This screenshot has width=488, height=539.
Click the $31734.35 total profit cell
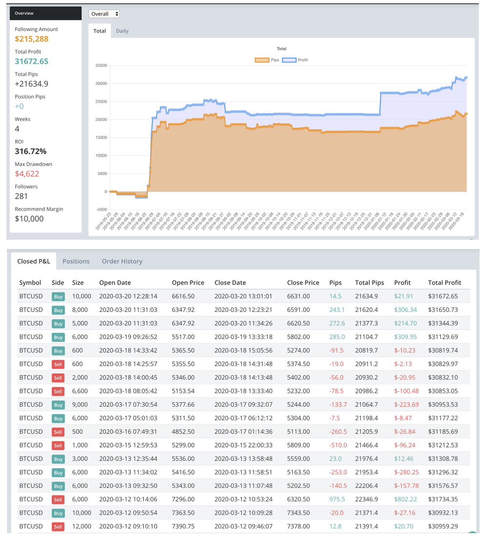click(443, 499)
